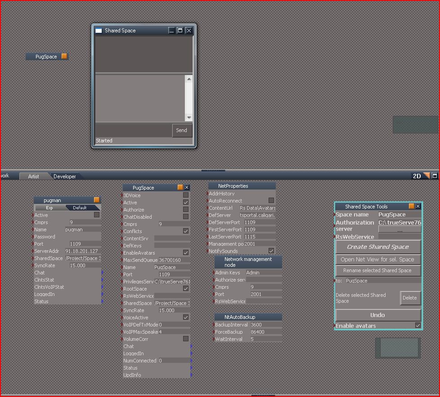Toggle ChatDisabled checkbox in PugSpace

[185, 216]
